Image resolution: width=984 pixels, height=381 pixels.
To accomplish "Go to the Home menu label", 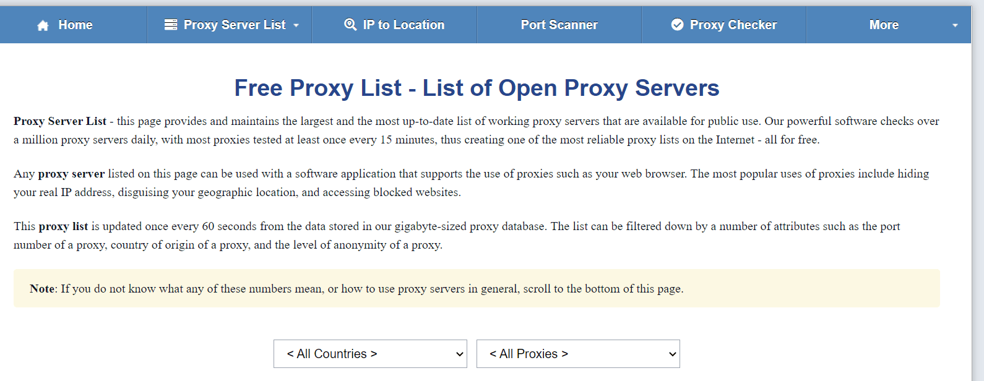I will (76, 25).
